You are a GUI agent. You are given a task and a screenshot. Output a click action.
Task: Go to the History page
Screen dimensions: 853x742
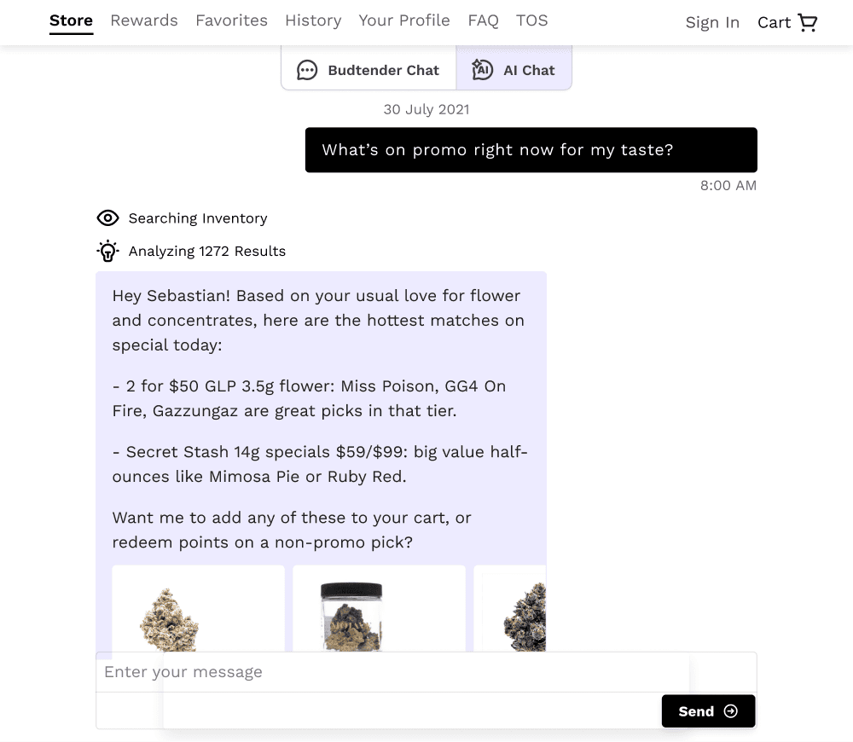point(313,20)
